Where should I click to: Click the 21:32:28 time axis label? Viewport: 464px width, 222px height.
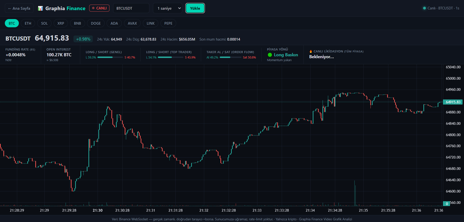tap(229, 210)
